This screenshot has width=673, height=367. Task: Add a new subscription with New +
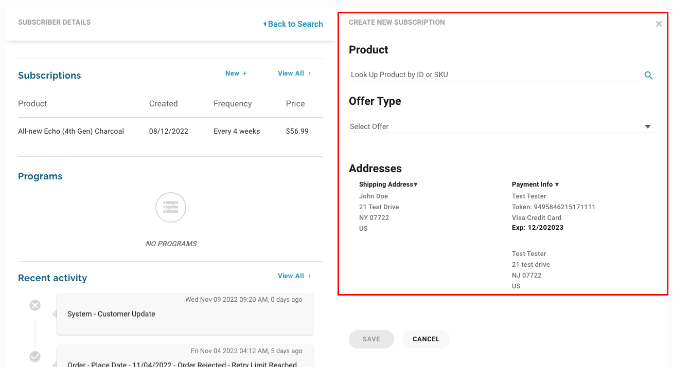(x=236, y=74)
